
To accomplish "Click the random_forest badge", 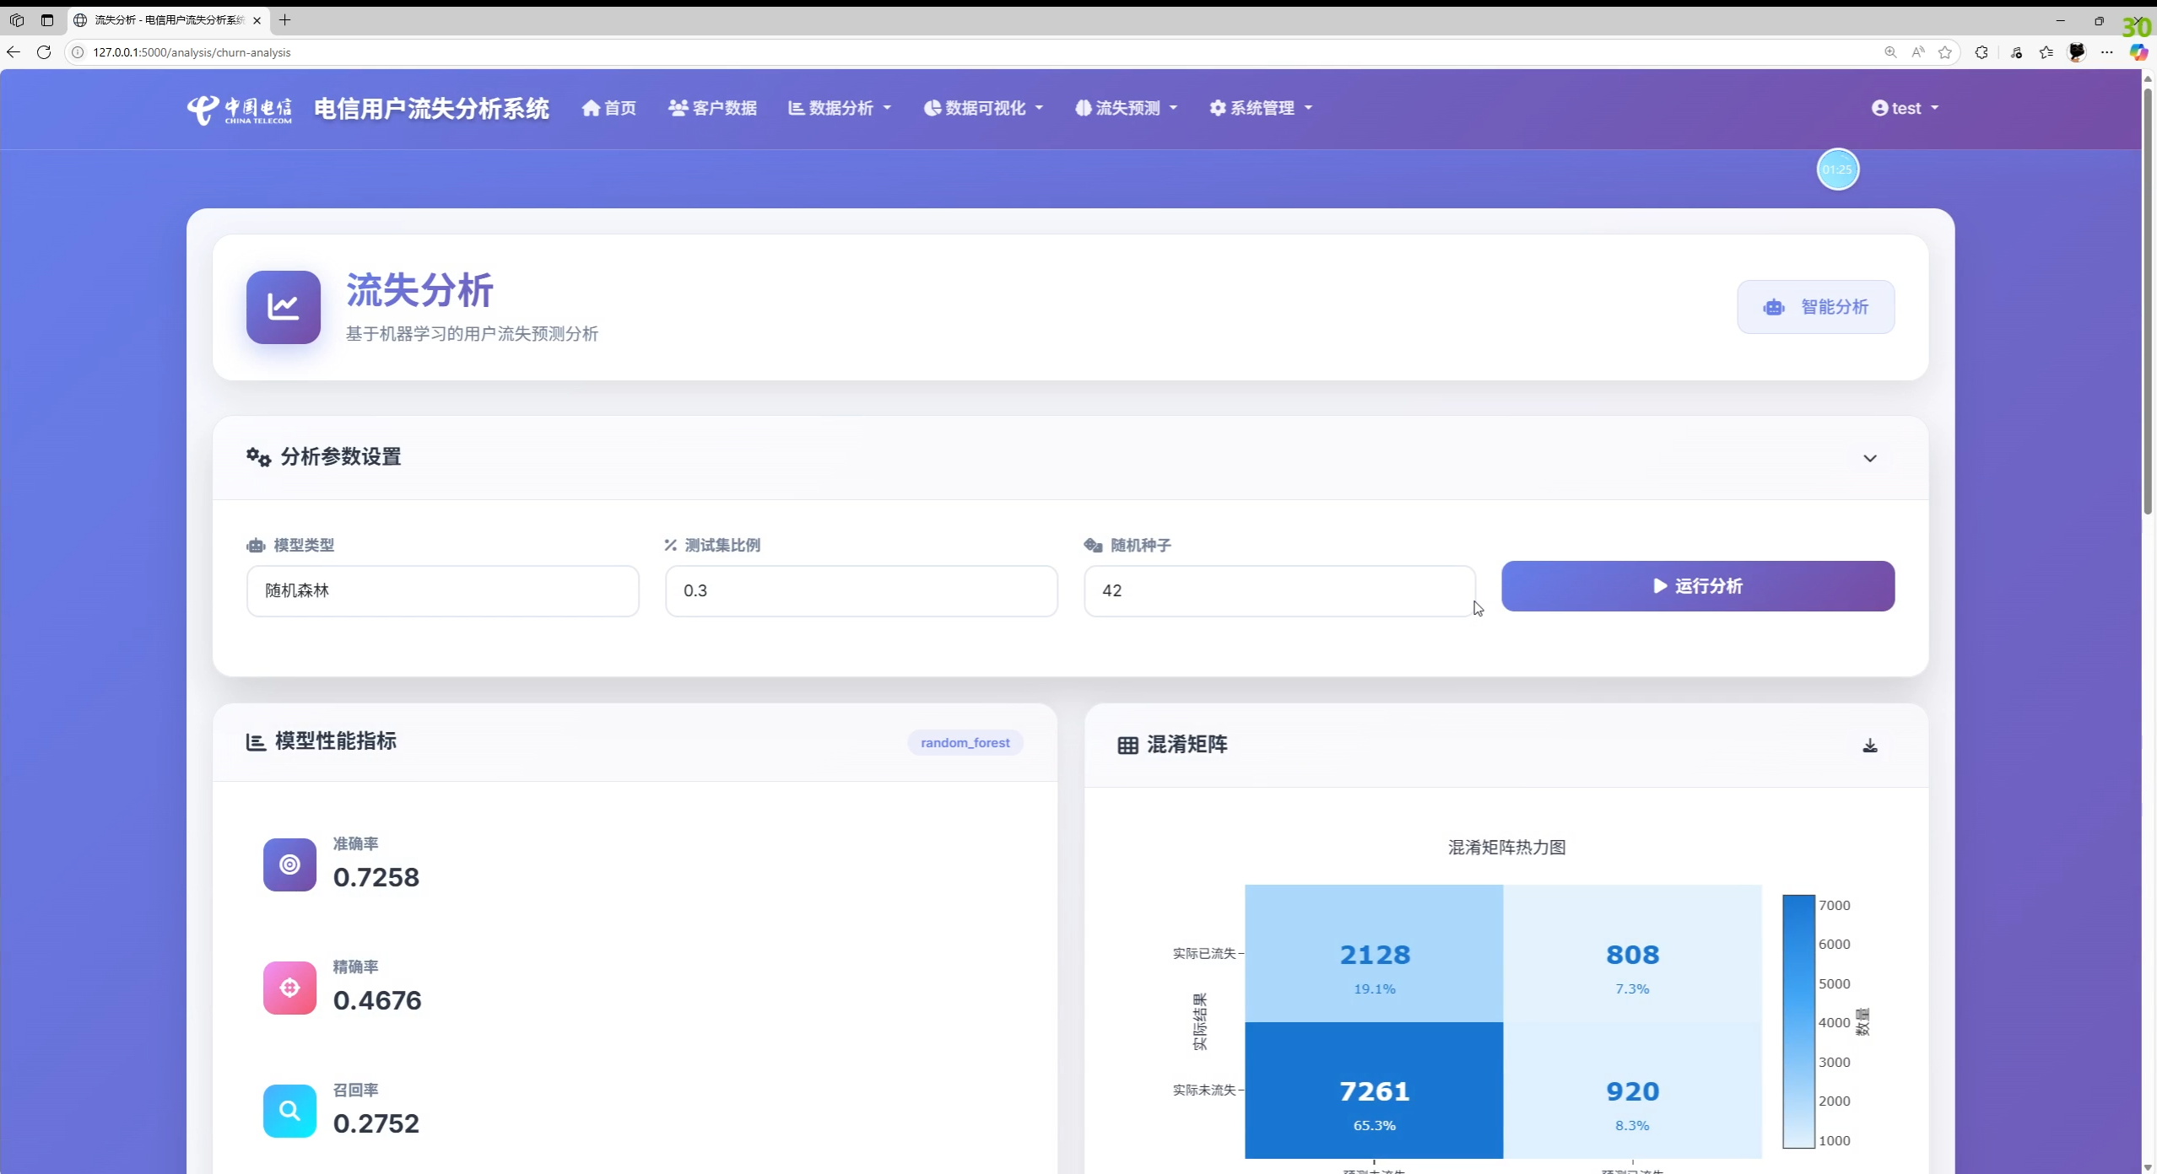I will point(965,743).
